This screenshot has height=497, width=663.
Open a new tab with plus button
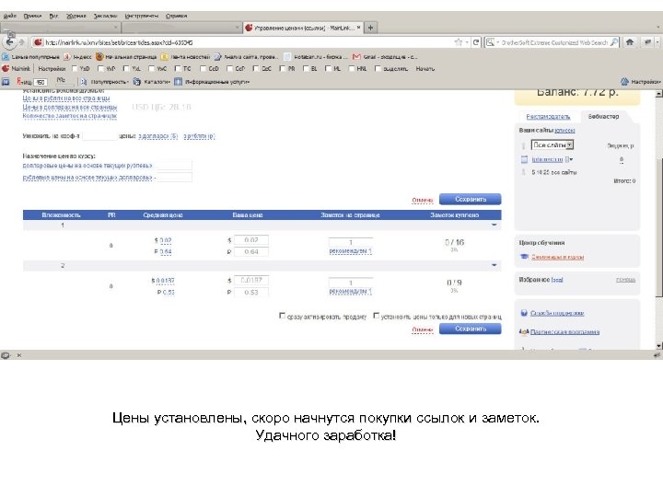[370, 28]
